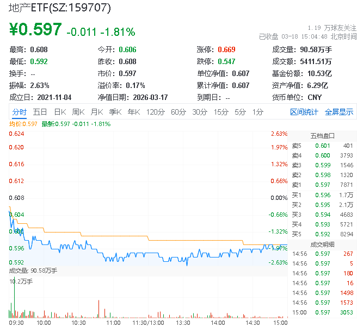Open the 季K quarterly chart tab
This screenshot has width=357, height=333.
(x=115, y=112)
